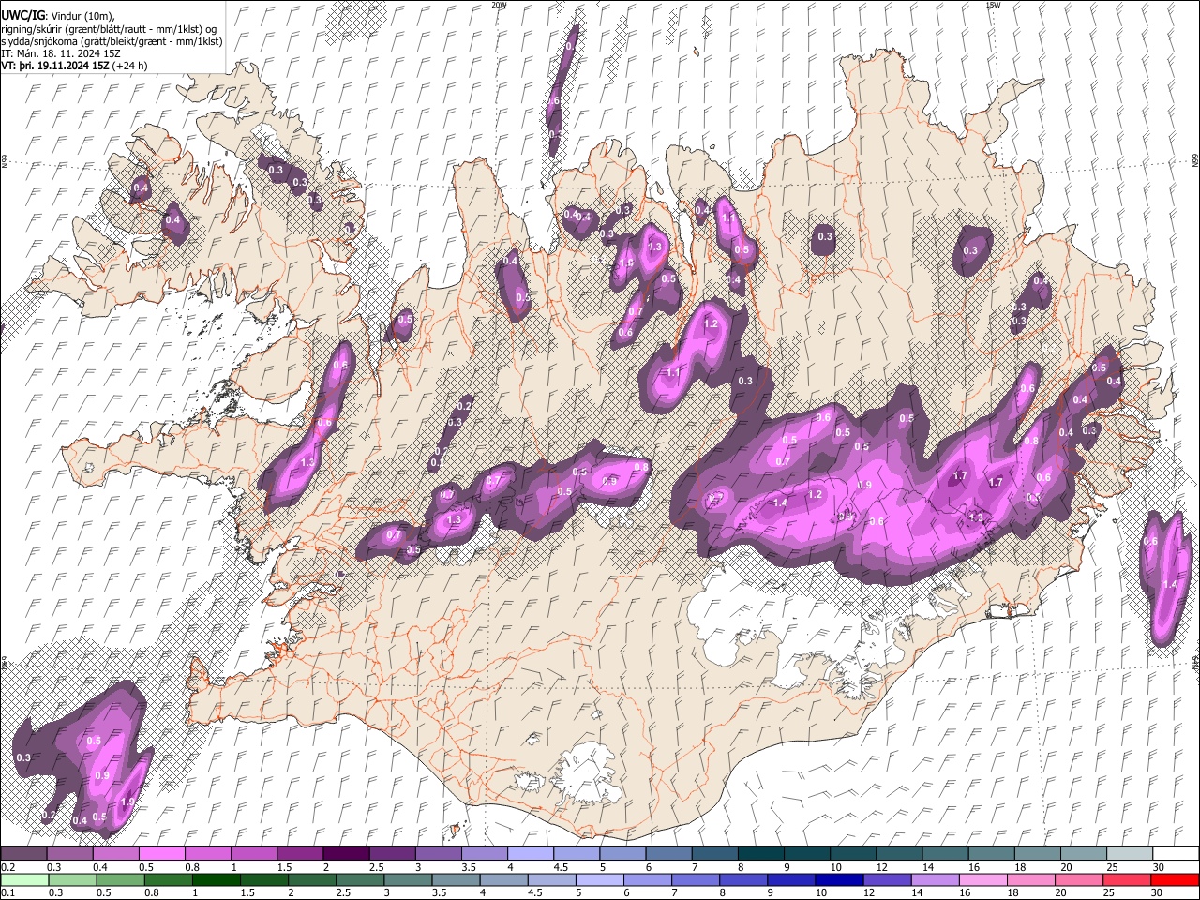Screen dimensions: 1200x900
Task: Click the '15W' longitude label
Action: (x=992, y=5)
